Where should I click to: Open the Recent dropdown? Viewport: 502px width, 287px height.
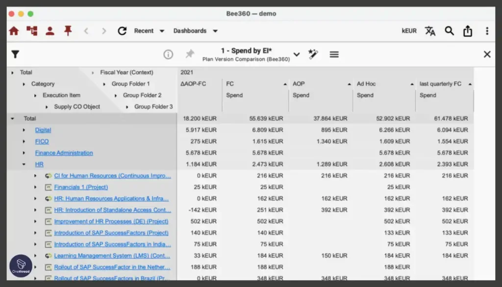click(149, 31)
